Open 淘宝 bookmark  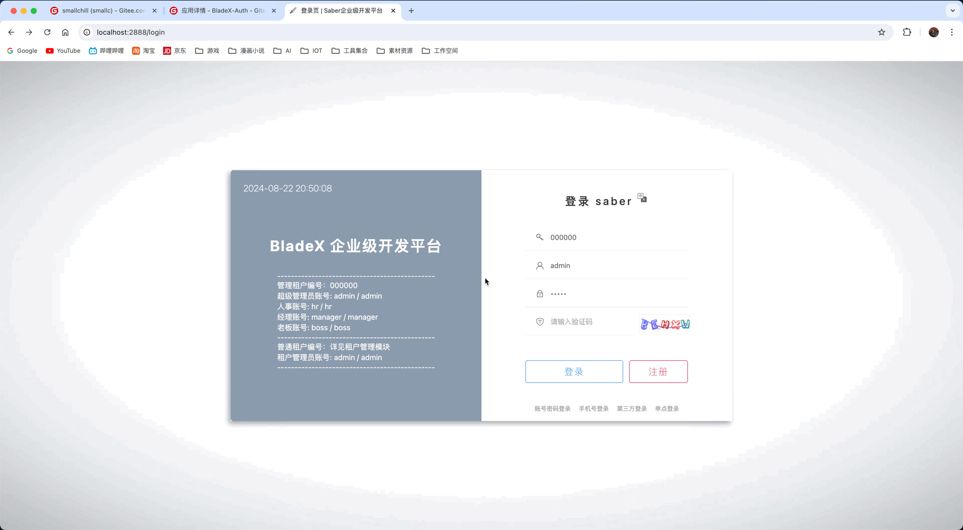[143, 51]
